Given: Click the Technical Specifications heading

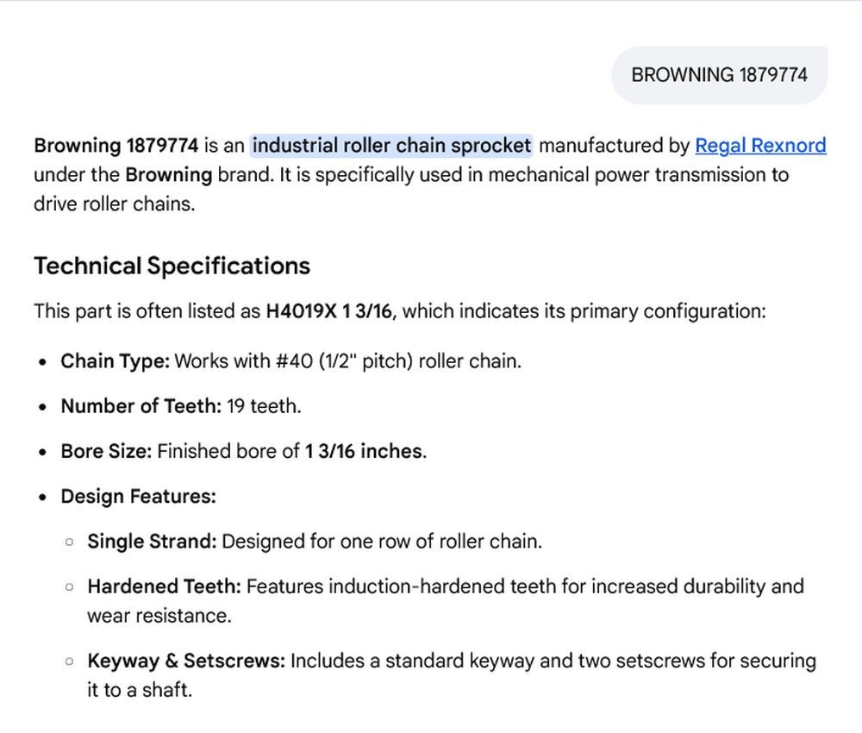Looking at the screenshot, I should [x=172, y=266].
